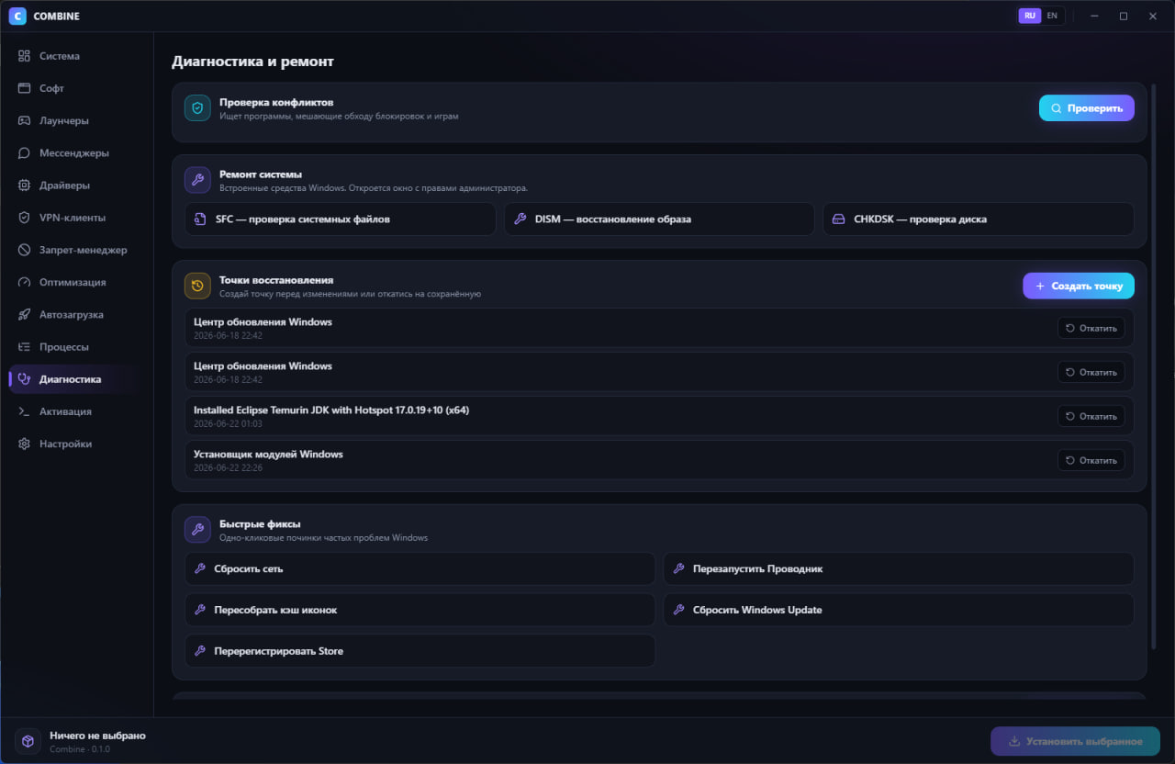
Task: Click the file icon on SFC button
Action: pyautogui.click(x=199, y=219)
